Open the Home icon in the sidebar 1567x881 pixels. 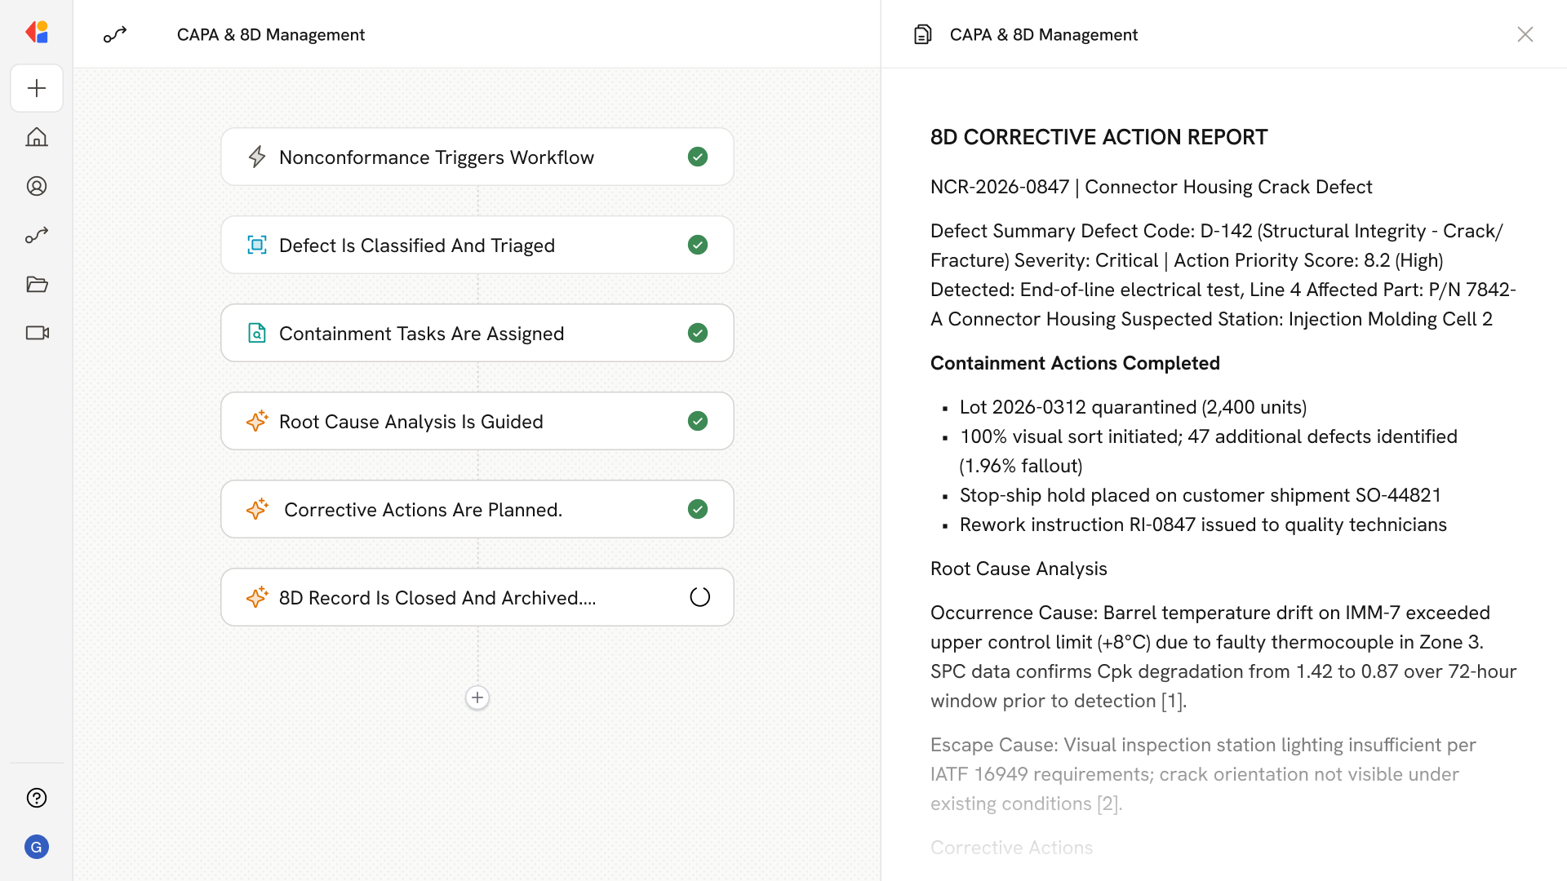coord(37,137)
